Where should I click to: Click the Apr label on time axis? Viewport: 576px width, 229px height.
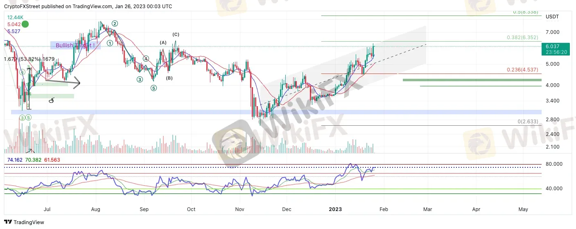(476, 209)
